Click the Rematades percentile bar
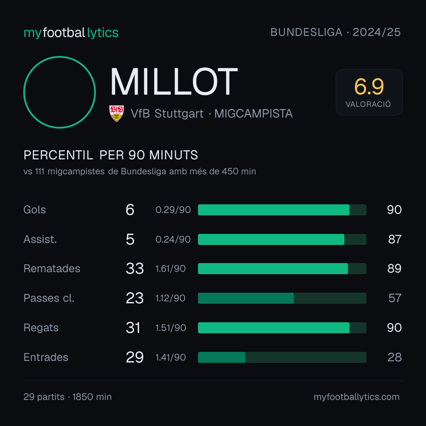 tap(282, 269)
